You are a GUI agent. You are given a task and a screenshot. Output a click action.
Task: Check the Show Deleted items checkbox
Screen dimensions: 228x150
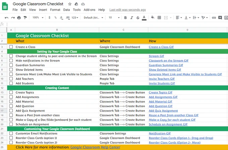click(11, 70)
